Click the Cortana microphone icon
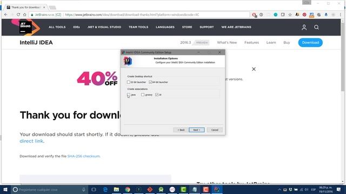 84,189
